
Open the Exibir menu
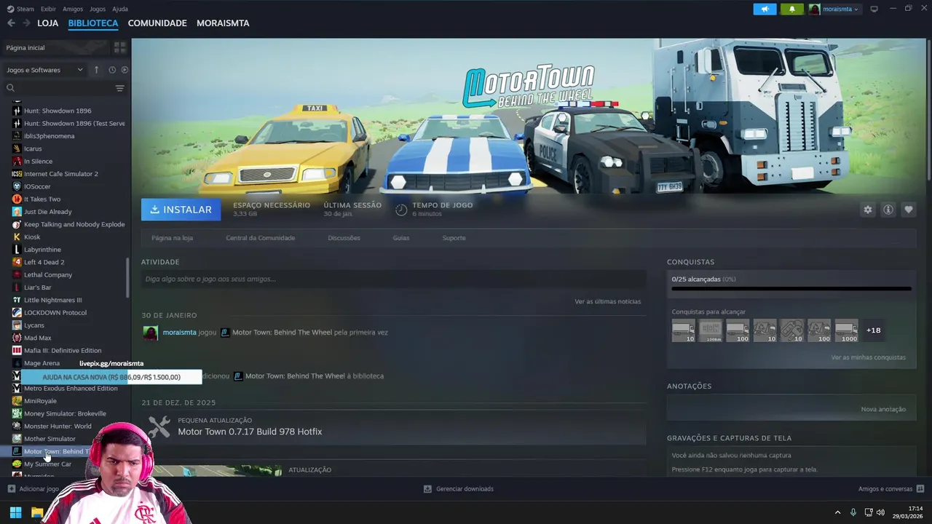point(48,9)
